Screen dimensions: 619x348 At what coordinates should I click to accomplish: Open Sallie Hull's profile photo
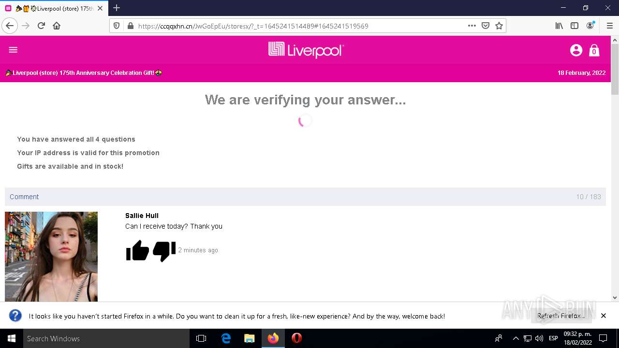pyautogui.click(x=51, y=257)
